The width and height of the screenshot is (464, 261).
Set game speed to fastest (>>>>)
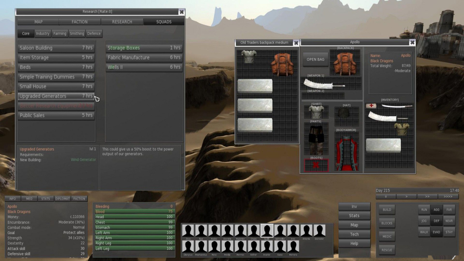point(448,197)
